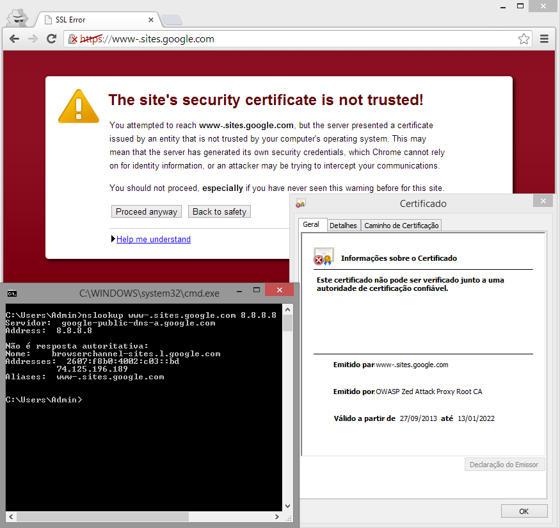
Task: Click the cmd vertical scrollbar down arrow
Action: [287, 506]
